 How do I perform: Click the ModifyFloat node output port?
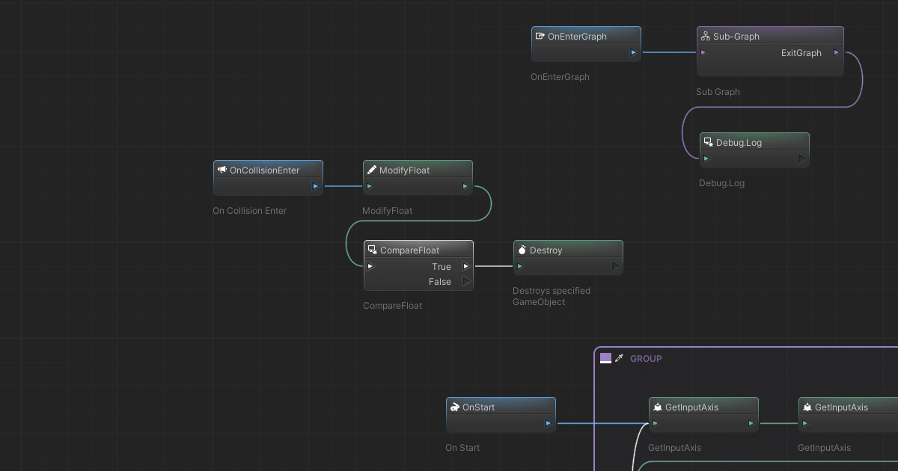tap(465, 186)
